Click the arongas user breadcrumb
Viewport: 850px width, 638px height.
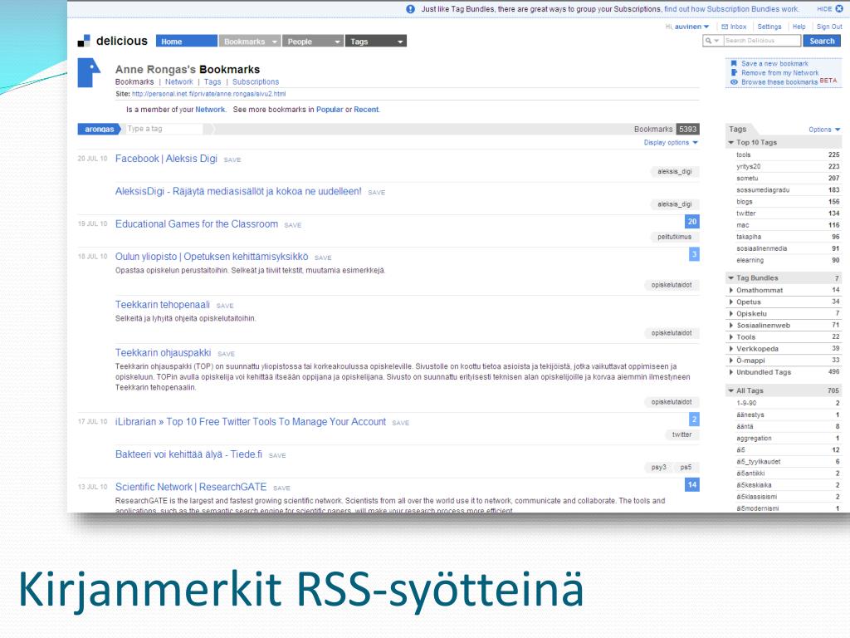click(x=100, y=129)
